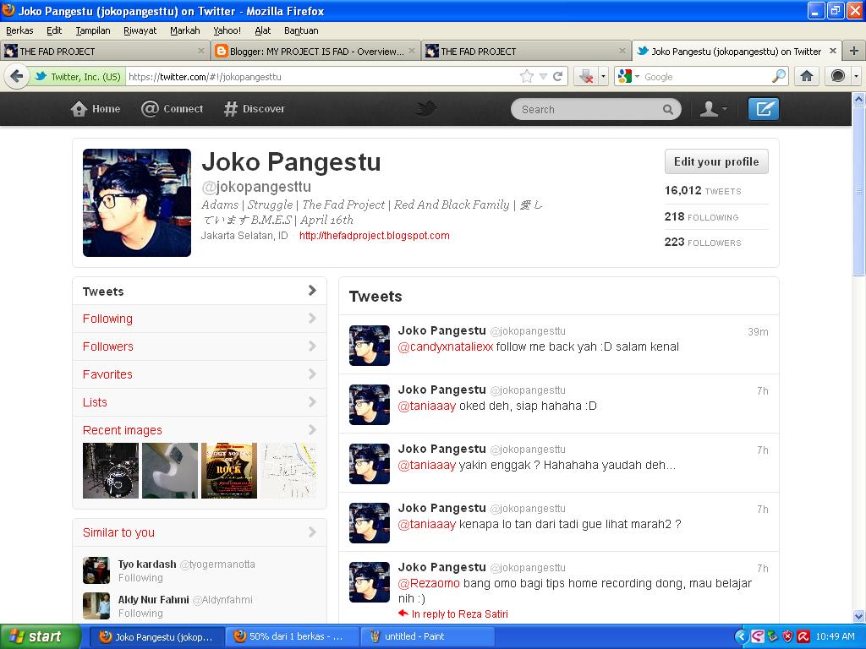866x649 pixels.
Task: Open the drum kit recent image thumbnail
Action: pos(111,470)
